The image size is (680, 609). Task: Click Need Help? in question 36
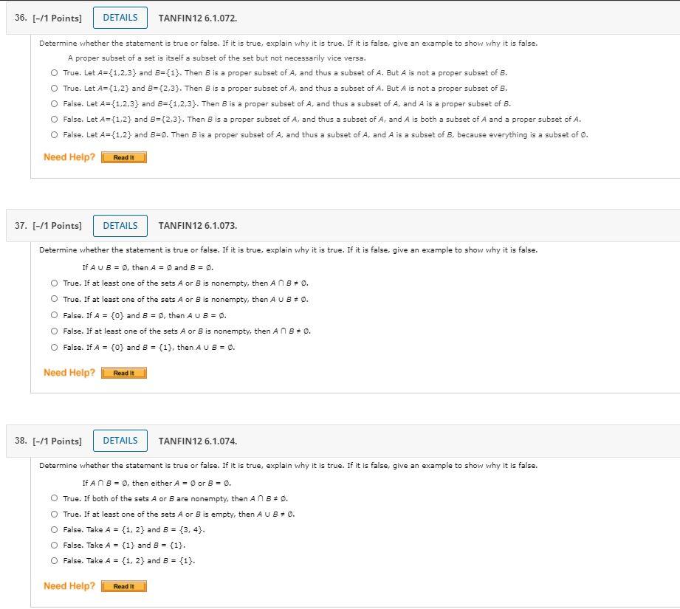[69, 156]
